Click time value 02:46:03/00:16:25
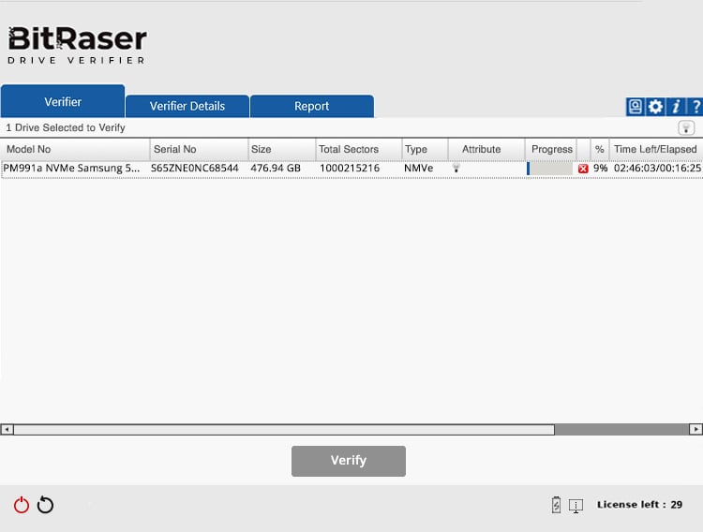Screen dimensions: 703x532 (x=657, y=168)
